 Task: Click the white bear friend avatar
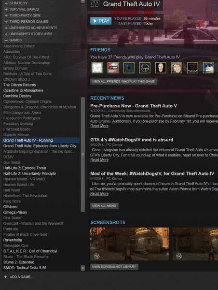pyautogui.click(x=97, y=68)
